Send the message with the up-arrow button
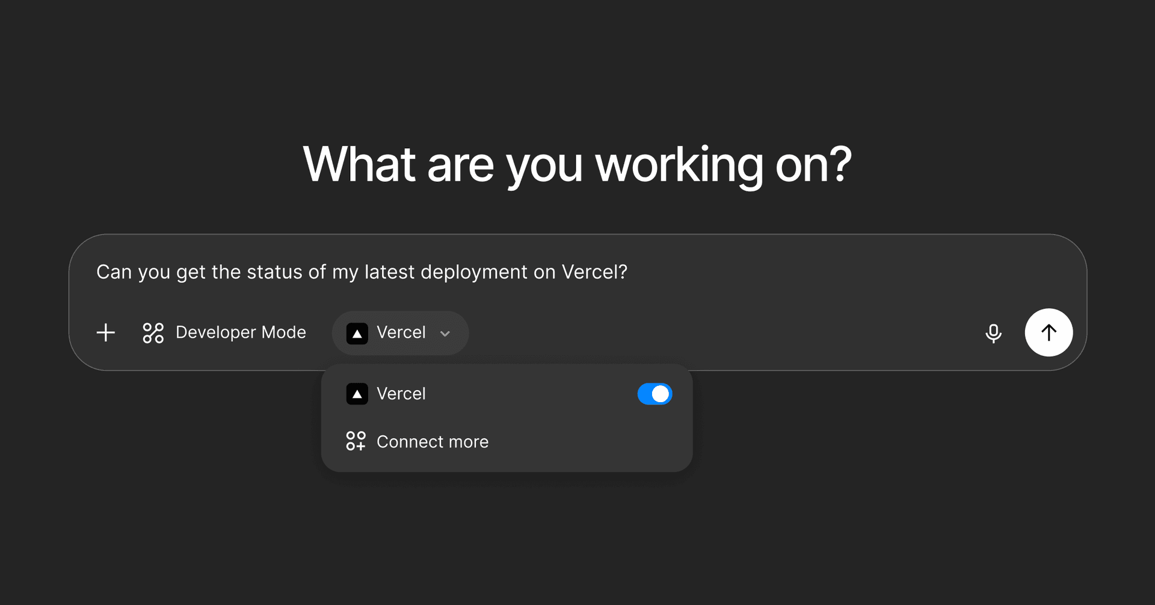 pyautogui.click(x=1049, y=332)
